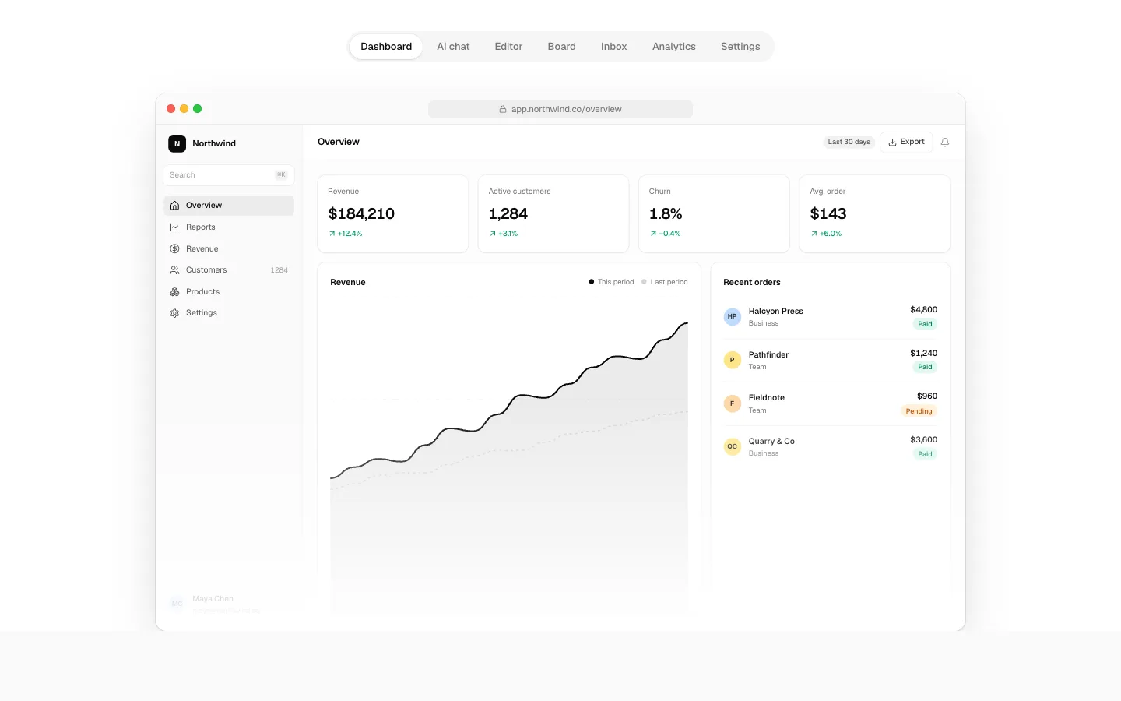The width and height of the screenshot is (1121, 701).
Task: Click the Pending status badge for Fieldnote
Action: 919,411
